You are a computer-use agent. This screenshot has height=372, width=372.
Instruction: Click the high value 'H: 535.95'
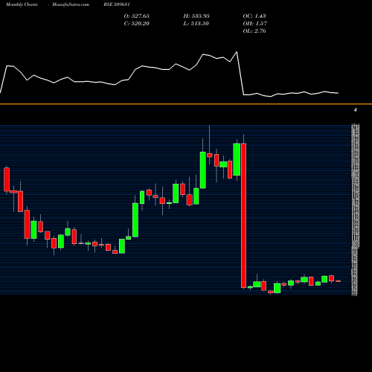click(196, 16)
